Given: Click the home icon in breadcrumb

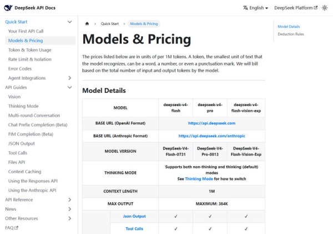Looking at the screenshot, I should pyautogui.click(x=87, y=23).
